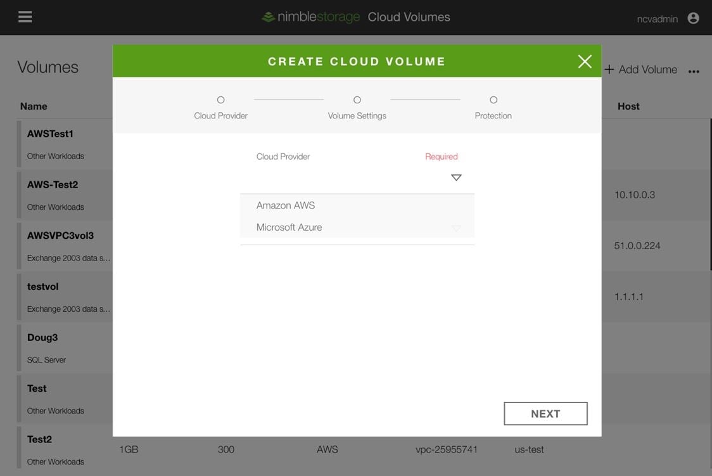Click the NEXT button

[x=545, y=413]
